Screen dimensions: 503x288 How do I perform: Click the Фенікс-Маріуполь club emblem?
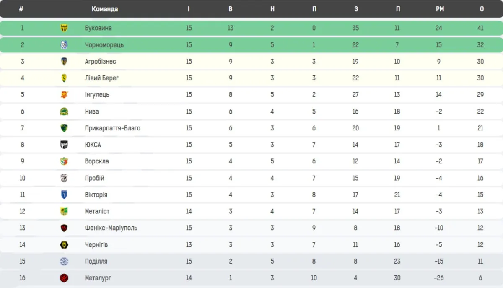(64, 228)
